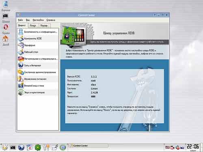
Task: Launch the globe web browser panel icon
Action: click(21, 147)
